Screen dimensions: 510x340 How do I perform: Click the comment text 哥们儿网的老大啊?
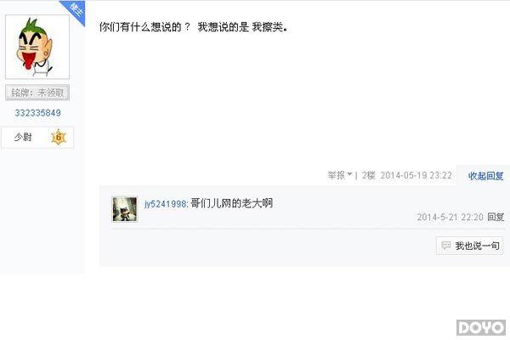[231, 203]
